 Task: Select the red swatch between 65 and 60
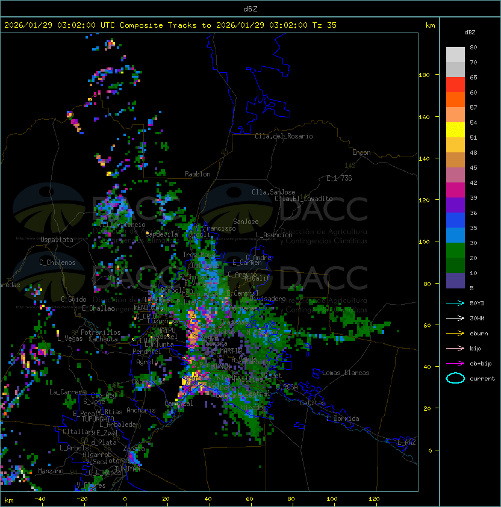(455, 85)
